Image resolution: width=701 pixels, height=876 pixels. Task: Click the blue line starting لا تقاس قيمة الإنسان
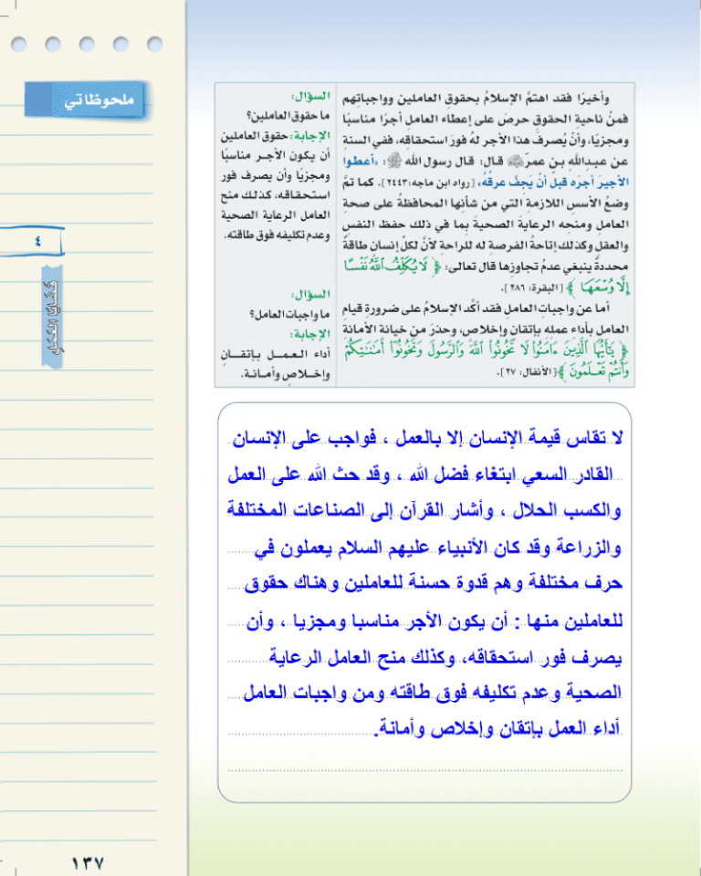427,440
